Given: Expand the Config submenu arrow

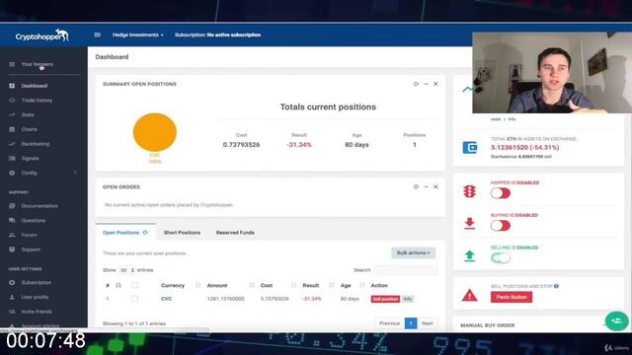Looking at the screenshot, I should [x=75, y=173].
